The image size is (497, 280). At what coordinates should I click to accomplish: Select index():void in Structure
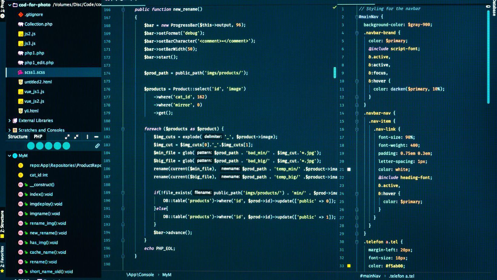coord(41,194)
